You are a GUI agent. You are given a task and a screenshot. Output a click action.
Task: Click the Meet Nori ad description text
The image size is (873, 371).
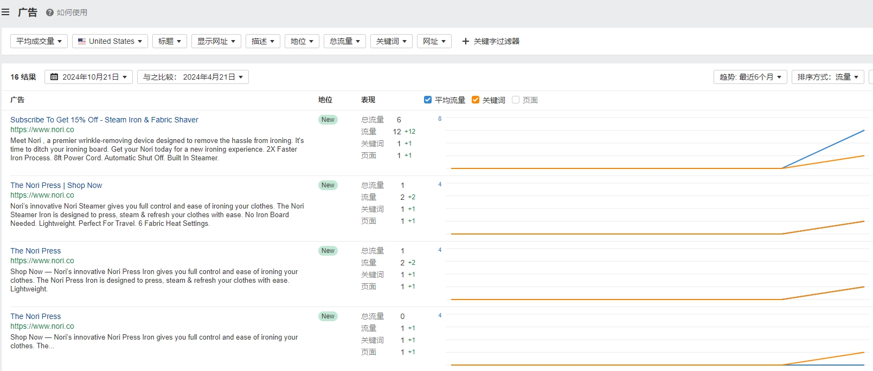coord(157,149)
